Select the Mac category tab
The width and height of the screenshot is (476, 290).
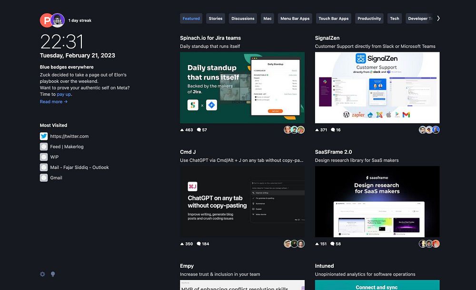268,19
